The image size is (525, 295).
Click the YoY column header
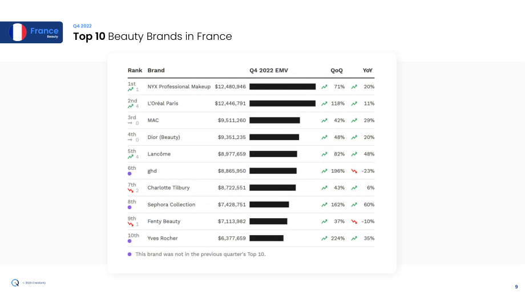(x=367, y=71)
